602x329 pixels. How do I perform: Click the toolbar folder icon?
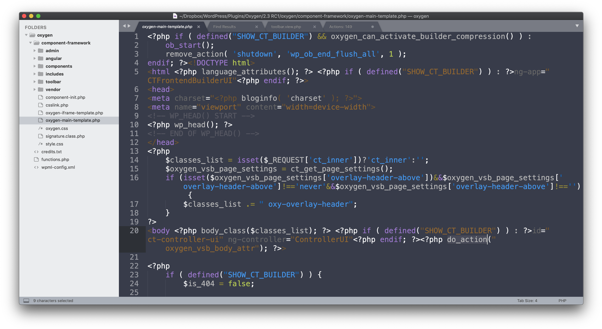point(41,82)
